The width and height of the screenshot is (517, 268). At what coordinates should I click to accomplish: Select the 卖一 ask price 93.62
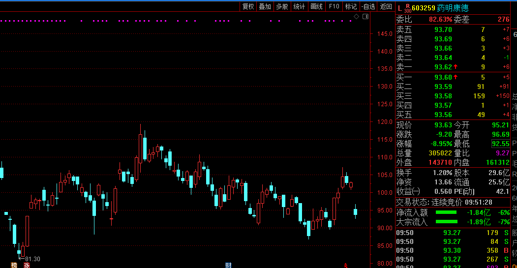(443, 67)
